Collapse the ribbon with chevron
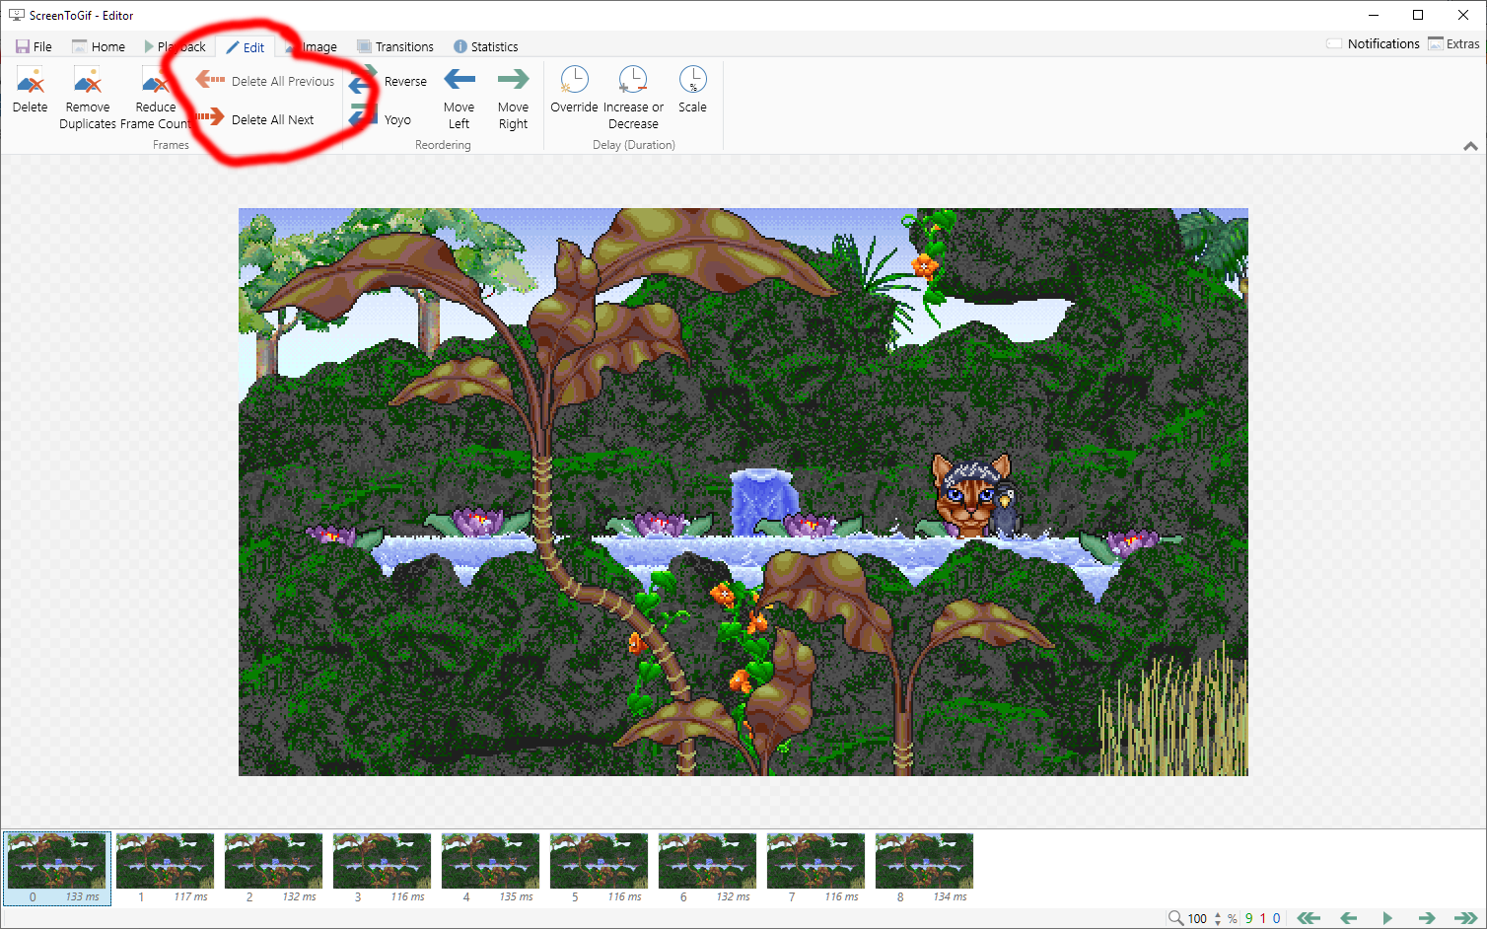The width and height of the screenshot is (1487, 929). pos(1470,146)
